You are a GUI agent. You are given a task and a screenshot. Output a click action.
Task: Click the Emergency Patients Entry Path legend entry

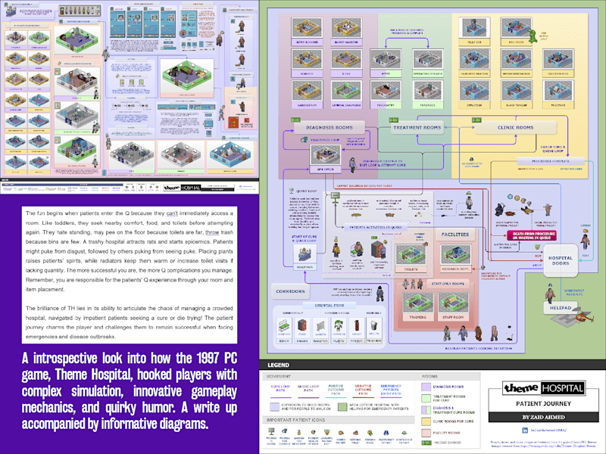(391, 390)
